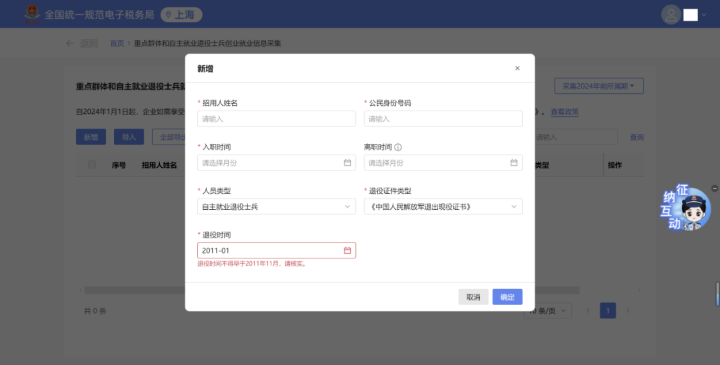Minimize the 征纳互动 floating widget
This screenshot has height=365, width=720.
pos(715,188)
